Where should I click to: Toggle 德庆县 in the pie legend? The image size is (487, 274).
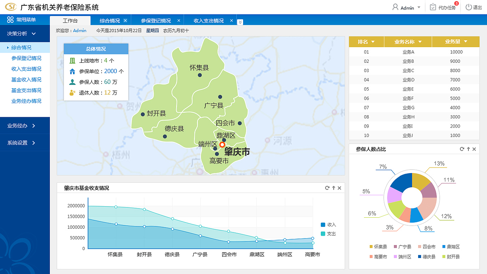[427, 257]
